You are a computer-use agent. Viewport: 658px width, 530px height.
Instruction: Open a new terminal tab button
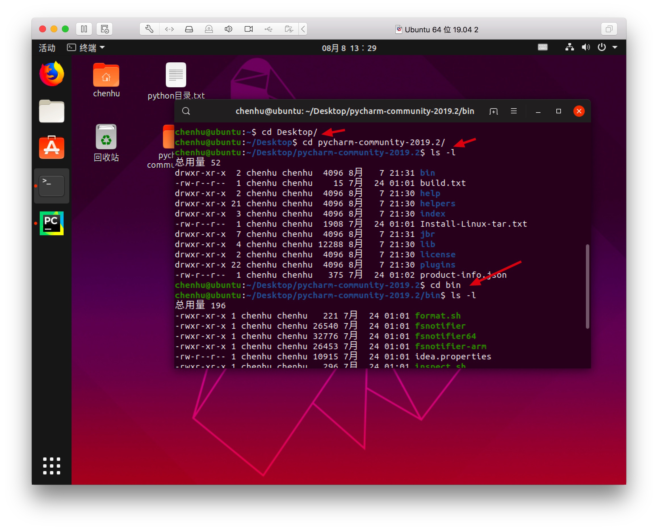pos(493,111)
